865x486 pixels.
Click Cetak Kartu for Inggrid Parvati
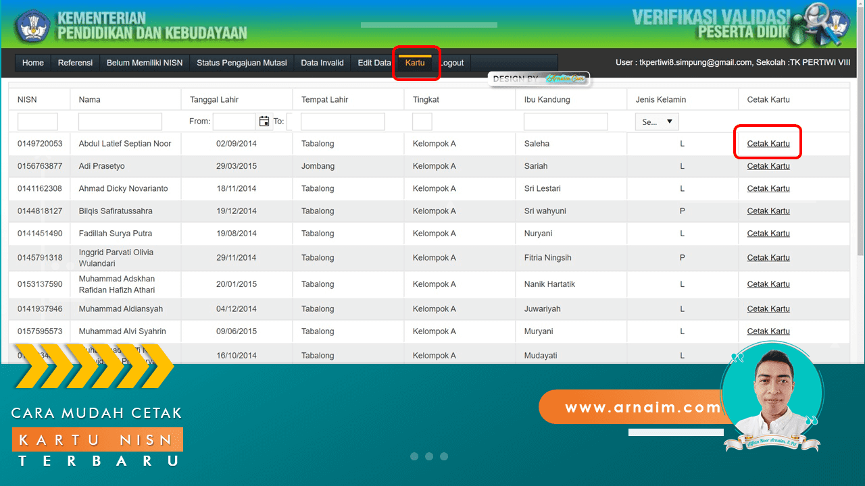pyautogui.click(x=768, y=258)
